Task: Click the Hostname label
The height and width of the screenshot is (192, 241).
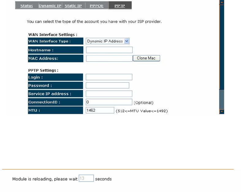Action: click(x=55, y=50)
